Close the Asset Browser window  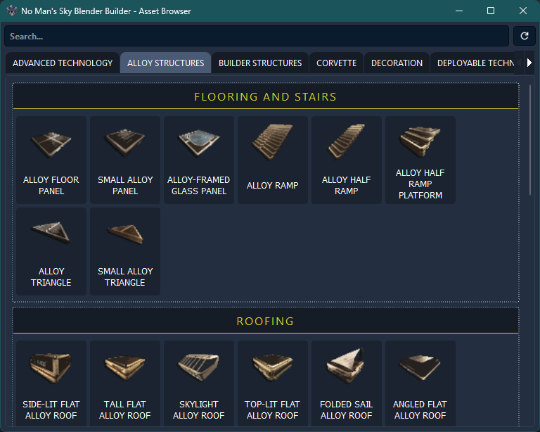coord(523,11)
